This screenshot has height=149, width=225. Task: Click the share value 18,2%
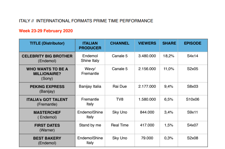(x=169, y=56)
